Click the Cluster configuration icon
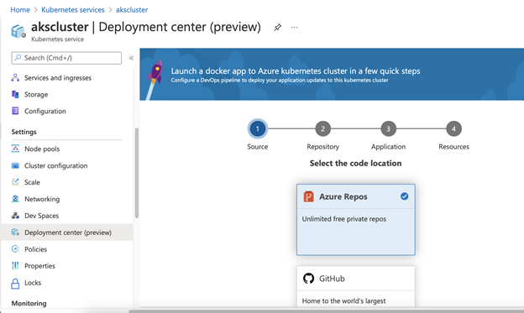 15,165
